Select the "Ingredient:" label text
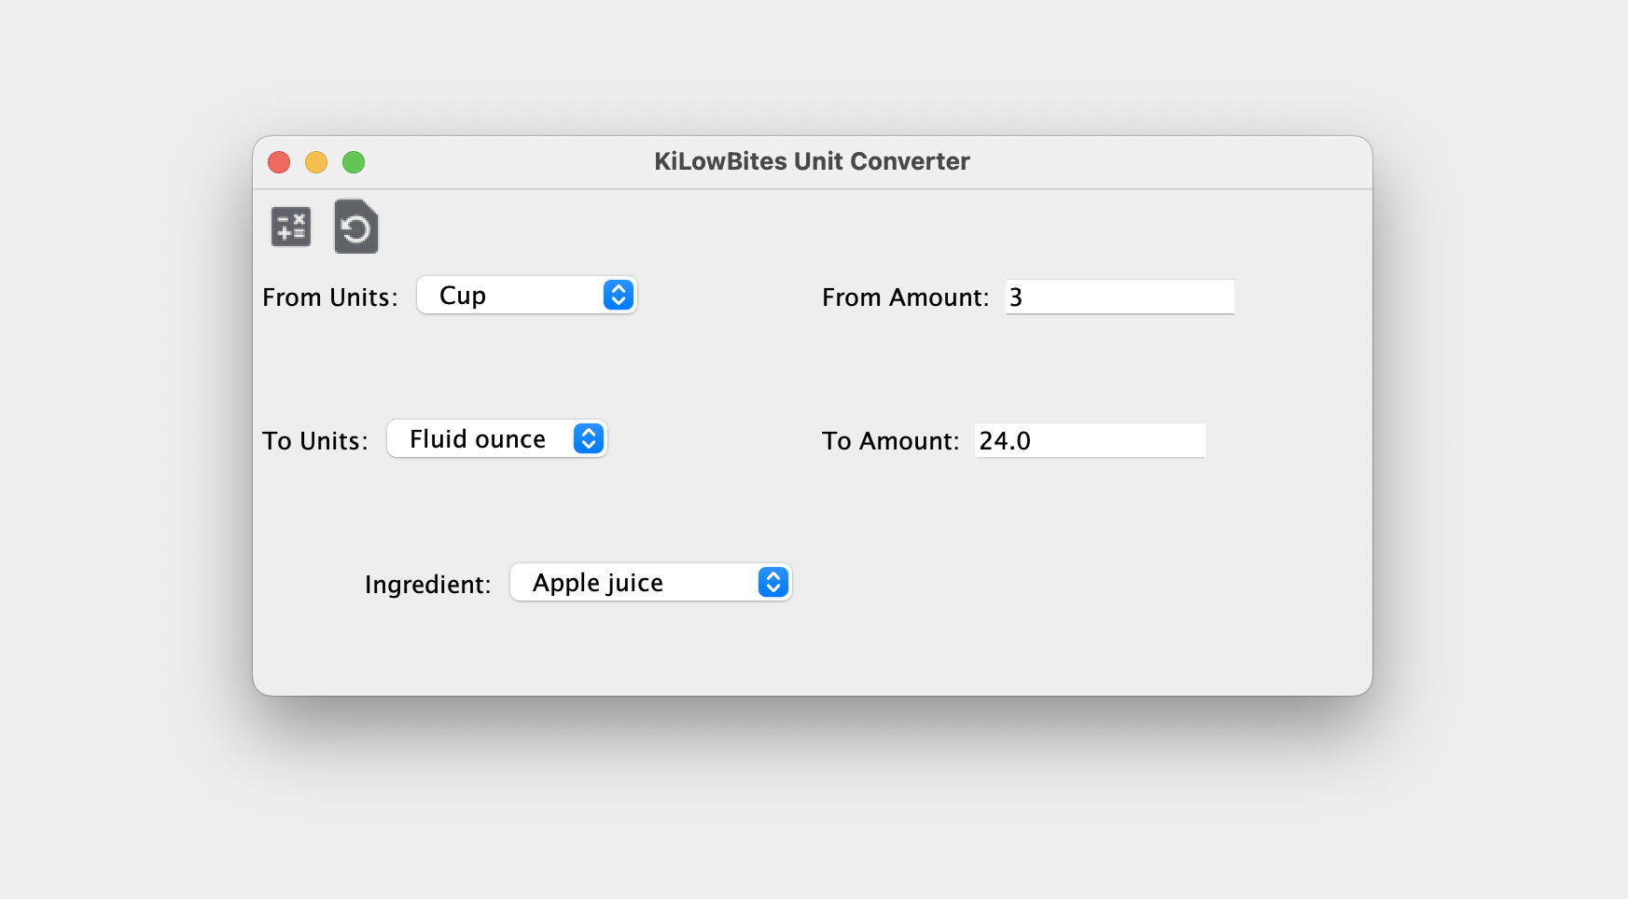The height and width of the screenshot is (899, 1628). pyautogui.click(x=427, y=585)
